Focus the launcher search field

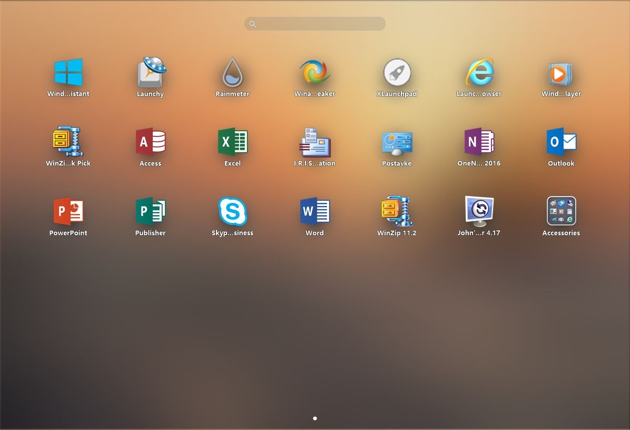tap(315, 24)
